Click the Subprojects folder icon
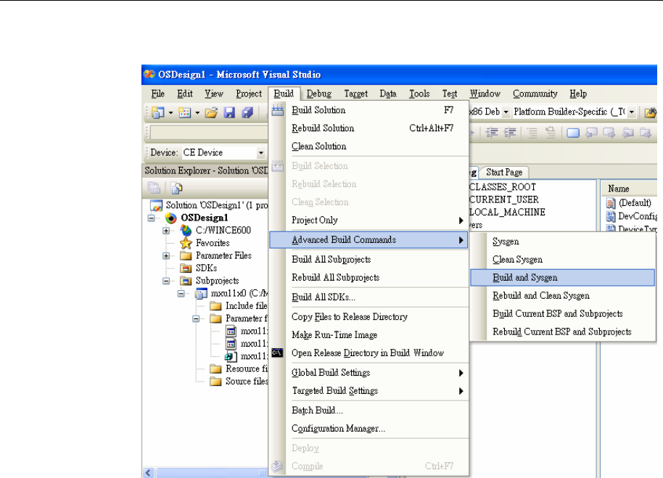 [186, 281]
